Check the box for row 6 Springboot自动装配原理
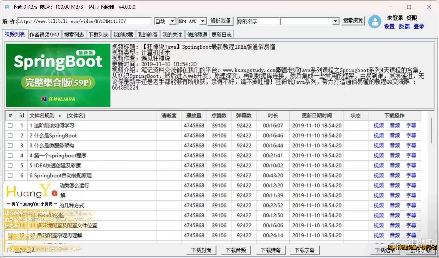Image resolution: width=439 pixels, height=258 pixels. [x=10, y=175]
